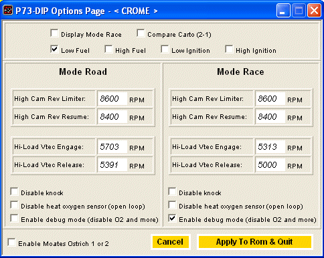Click Mode Road High Cam Rev Limiter field
The width and height of the screenshot is (324, 258).
point(112,99)
